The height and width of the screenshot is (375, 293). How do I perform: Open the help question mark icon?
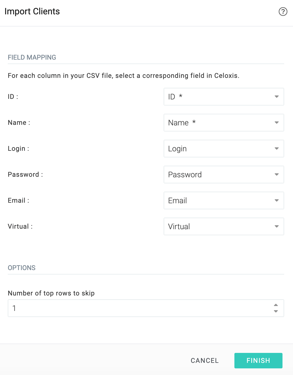[x=283, y=12]
